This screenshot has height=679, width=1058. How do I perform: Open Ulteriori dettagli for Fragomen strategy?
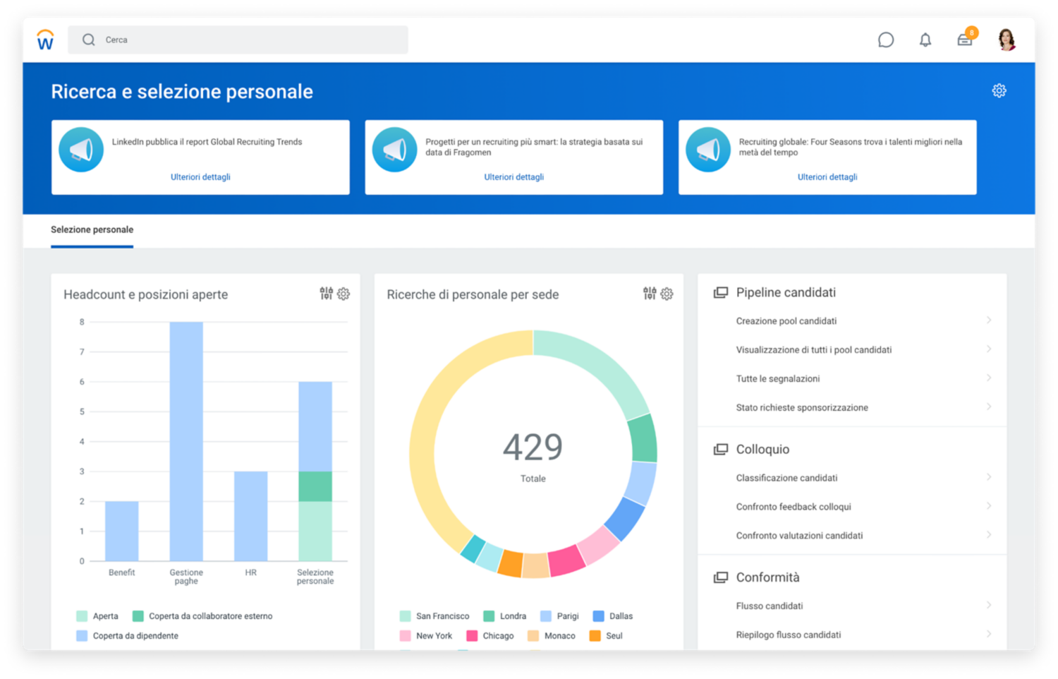click(513, 177)
